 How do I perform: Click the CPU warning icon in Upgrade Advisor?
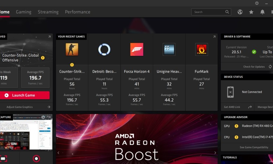(x=236, y=137)
